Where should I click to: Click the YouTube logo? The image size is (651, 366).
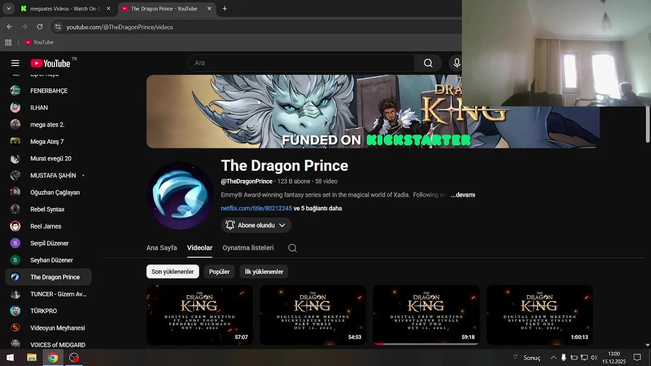[x=50, y=63]
